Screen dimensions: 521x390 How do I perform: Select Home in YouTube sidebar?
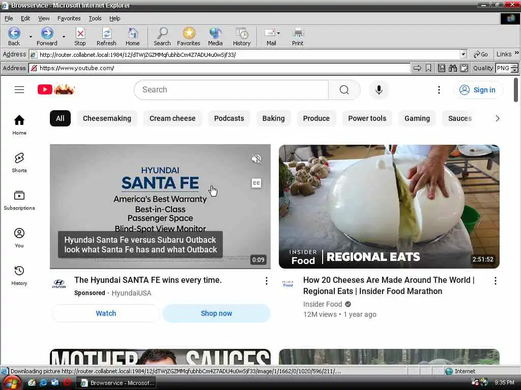pos(19,125)
